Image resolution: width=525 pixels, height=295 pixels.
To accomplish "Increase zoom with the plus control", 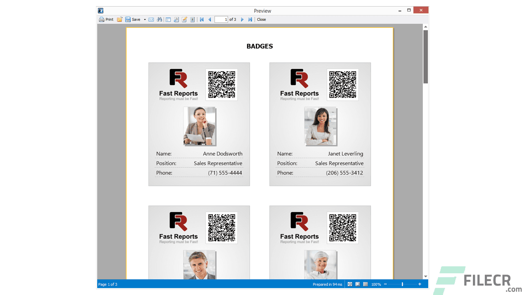I will click(x=420, y=284).
